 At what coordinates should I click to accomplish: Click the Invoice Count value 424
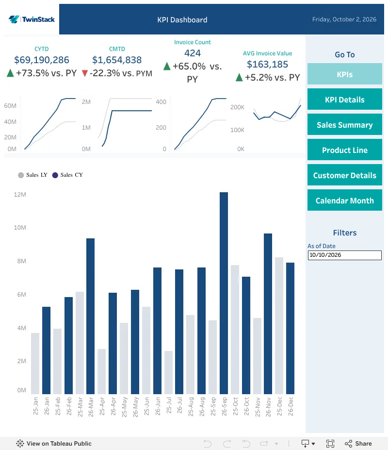(x=193, y=53)
